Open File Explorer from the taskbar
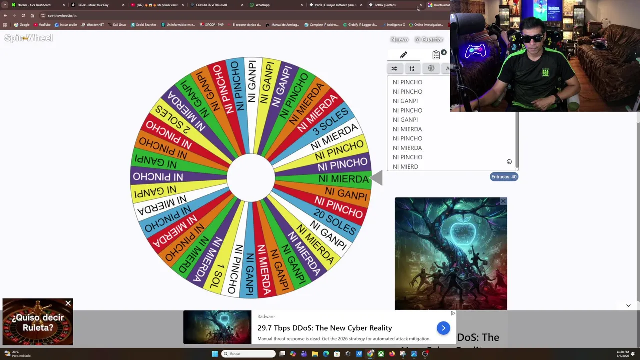The image size is (640, 360). pos(315,354)
